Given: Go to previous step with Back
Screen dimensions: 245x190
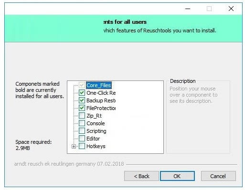Looking at the screenshot, I should (x=141, y=176).
